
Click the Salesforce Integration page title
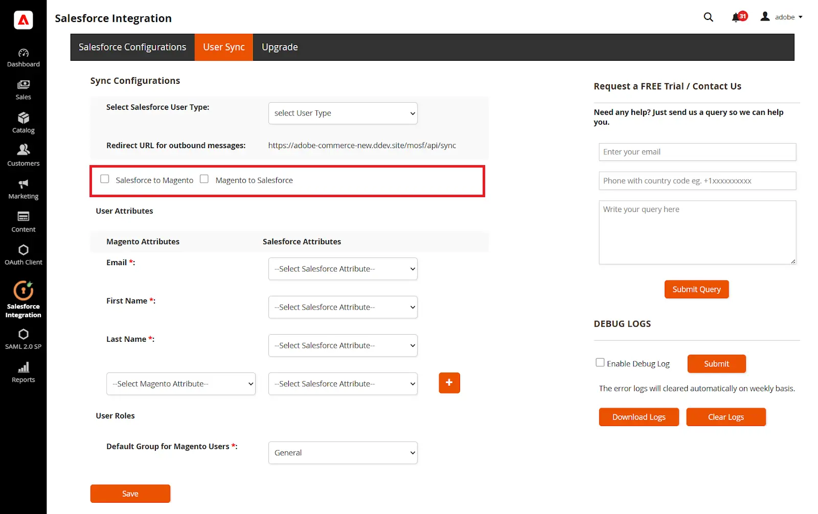pos(113,18)
